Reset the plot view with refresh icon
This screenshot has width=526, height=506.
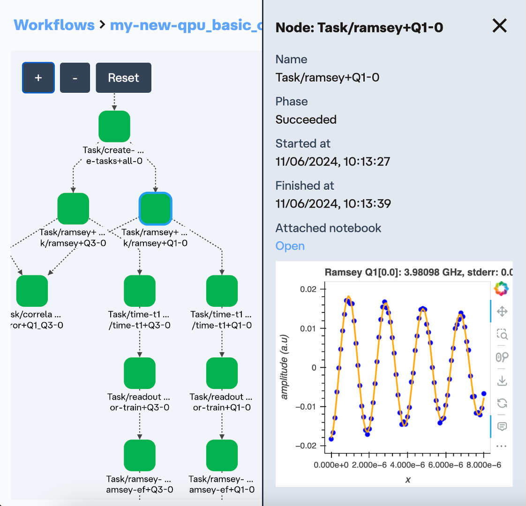coord(502,403)
